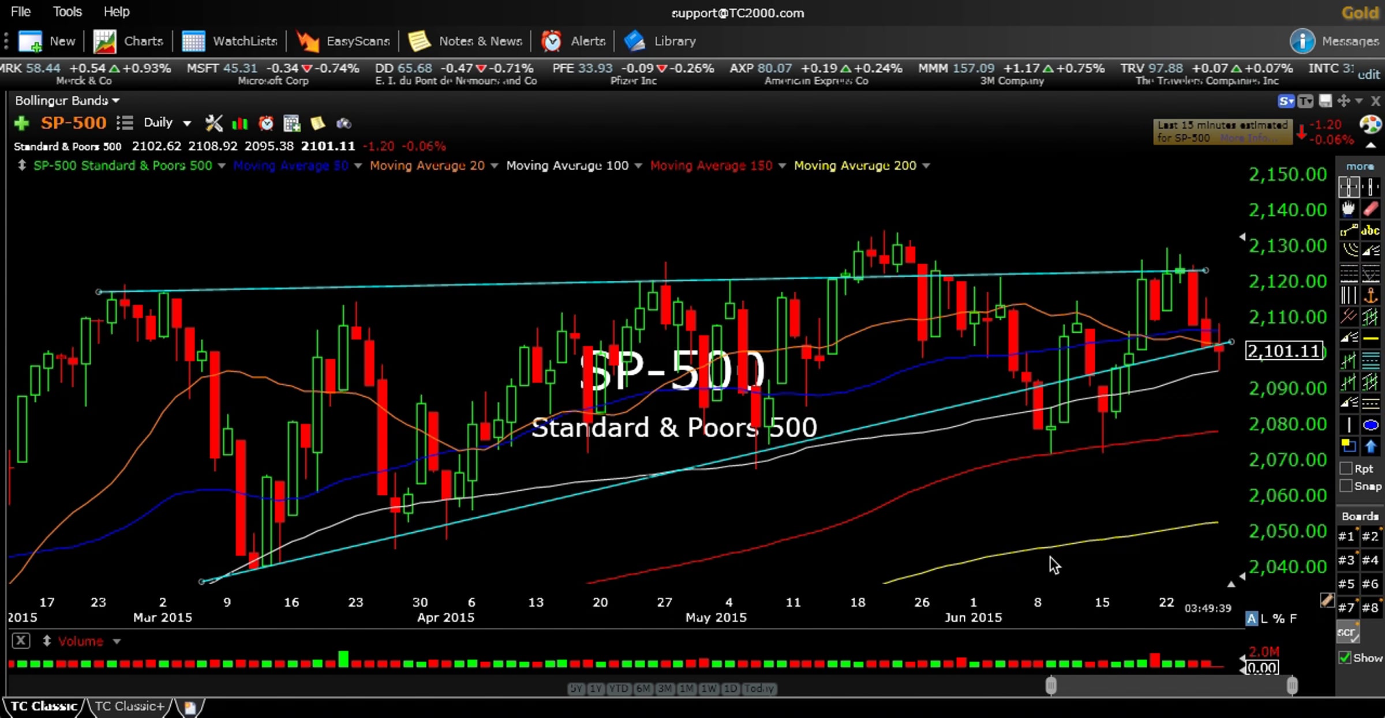Click the left time-range slider handle

(1051, 686)
